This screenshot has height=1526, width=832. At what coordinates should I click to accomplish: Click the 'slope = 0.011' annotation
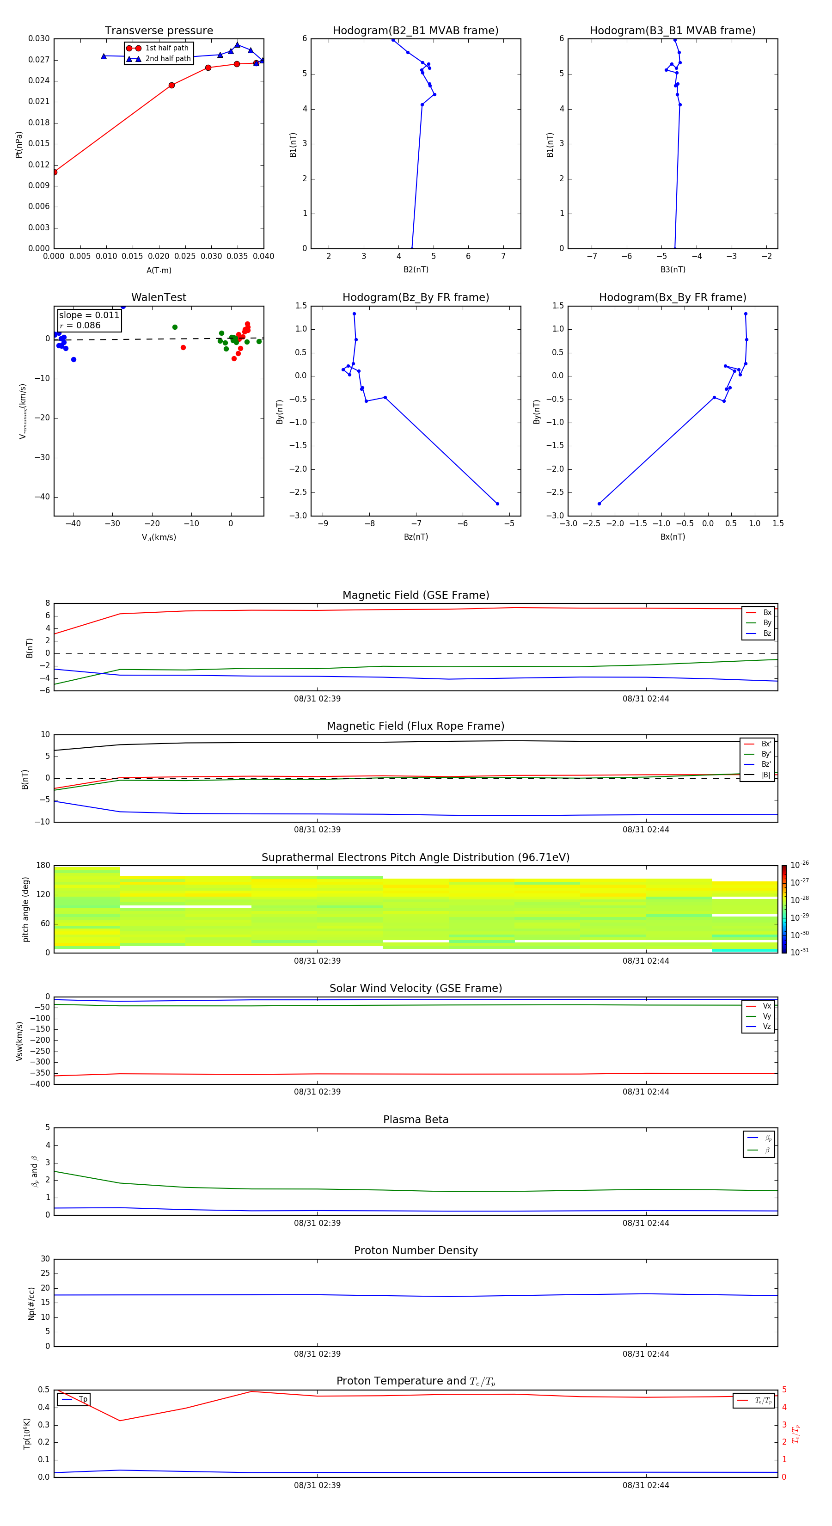coord(89,315)
